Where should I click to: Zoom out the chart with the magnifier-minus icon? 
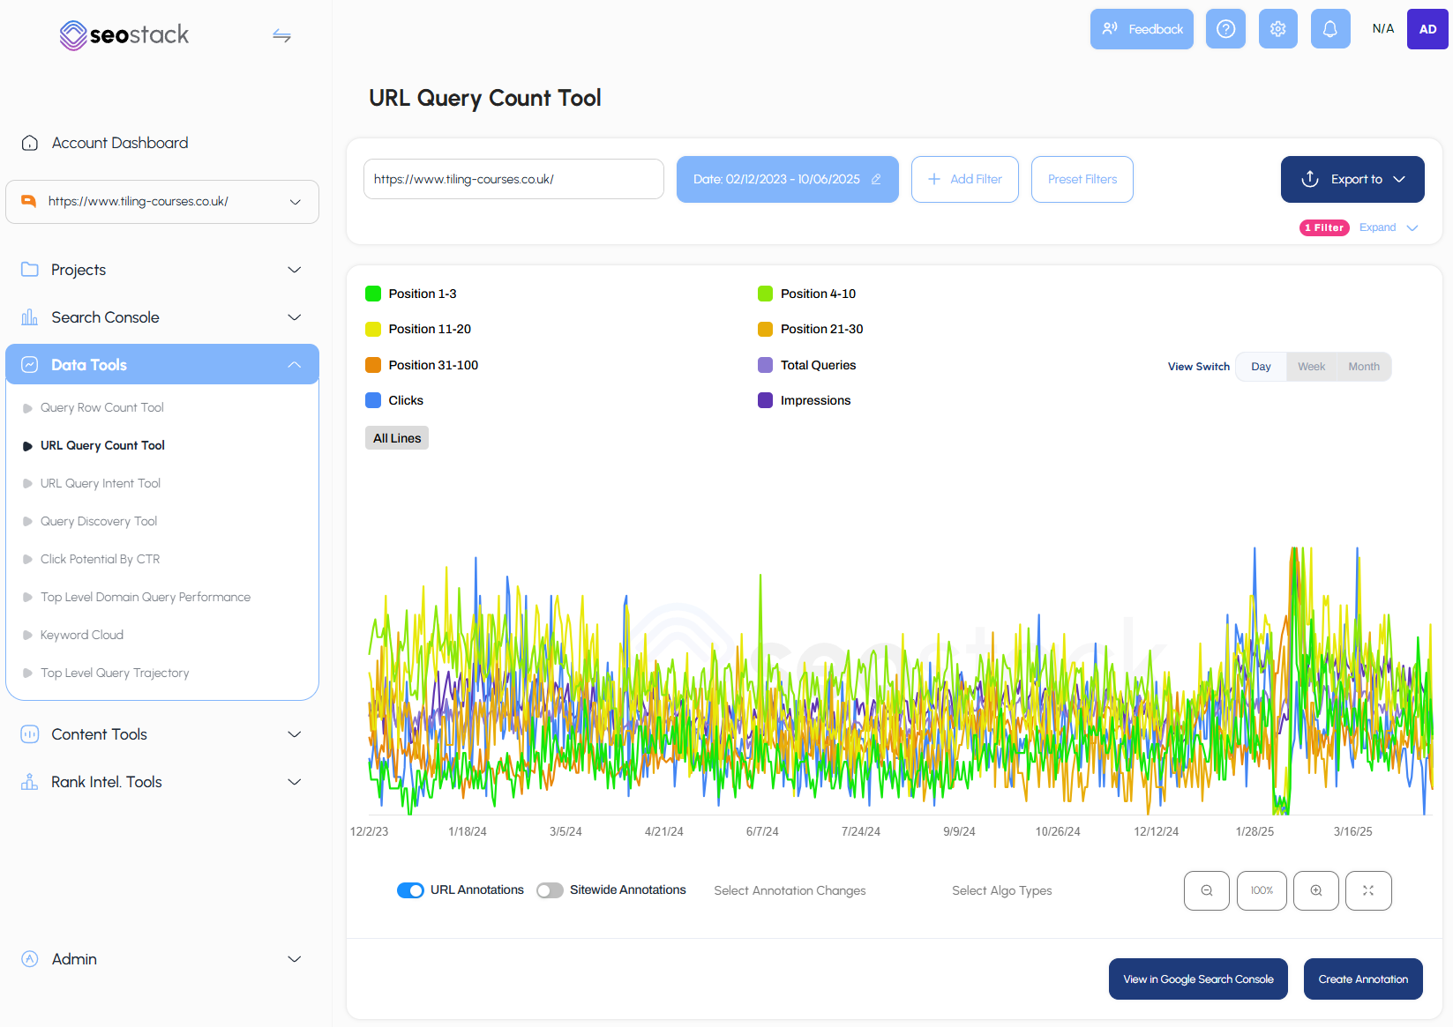pos(1206,890)
